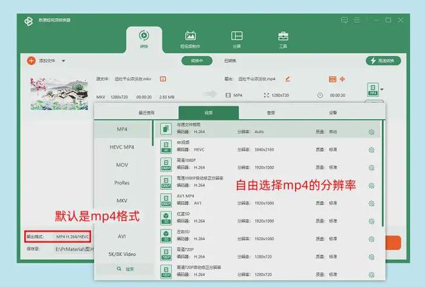Switch to the 音频 audio formats tab

tap(270, 113)
